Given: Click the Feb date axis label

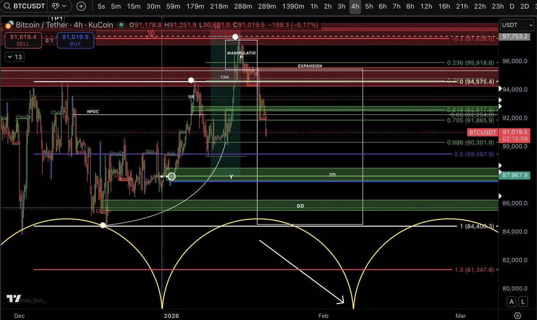Looking at the screenshot, I should (324, 316).
